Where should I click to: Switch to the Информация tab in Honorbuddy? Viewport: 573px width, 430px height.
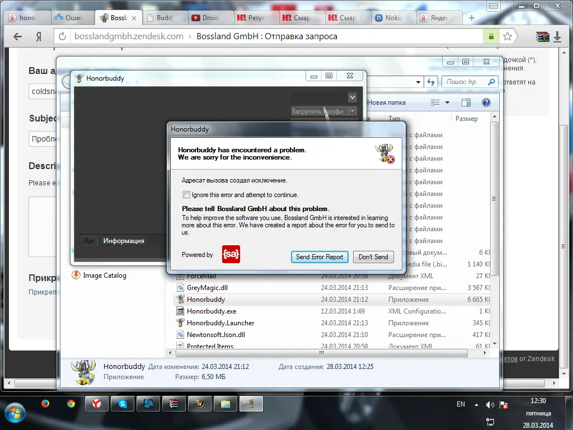point(124,241)
